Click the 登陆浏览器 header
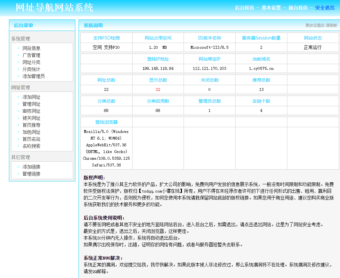Screen dimensions: 340x278 coord(106,122)
